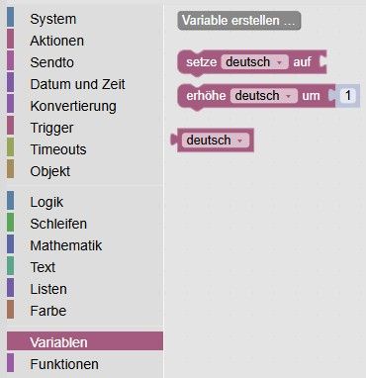The height and width of the screenshot is (378, 366).
Task: Click number field 1 in erhöhe block
Action: pyautogui.click(x=348, y=96)
